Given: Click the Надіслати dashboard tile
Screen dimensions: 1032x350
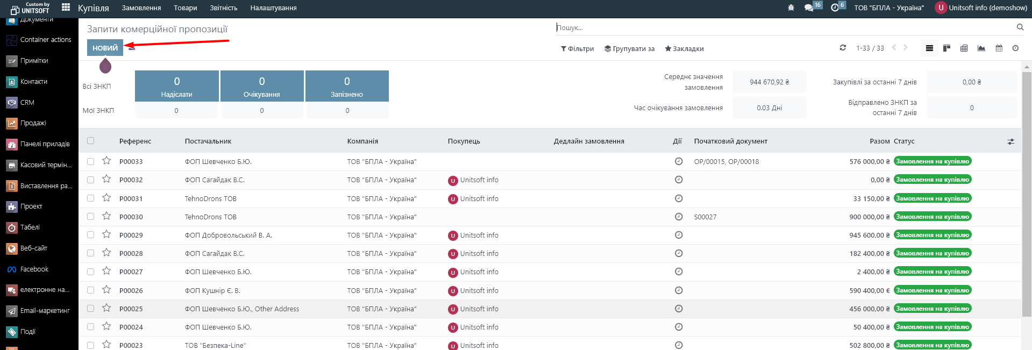Looking at the screenshot, I should 176,86.
